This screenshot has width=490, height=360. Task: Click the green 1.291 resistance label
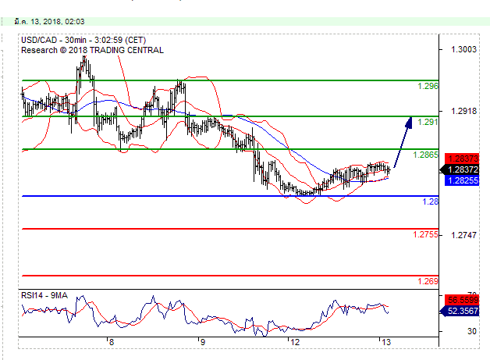tap(428, 122)
